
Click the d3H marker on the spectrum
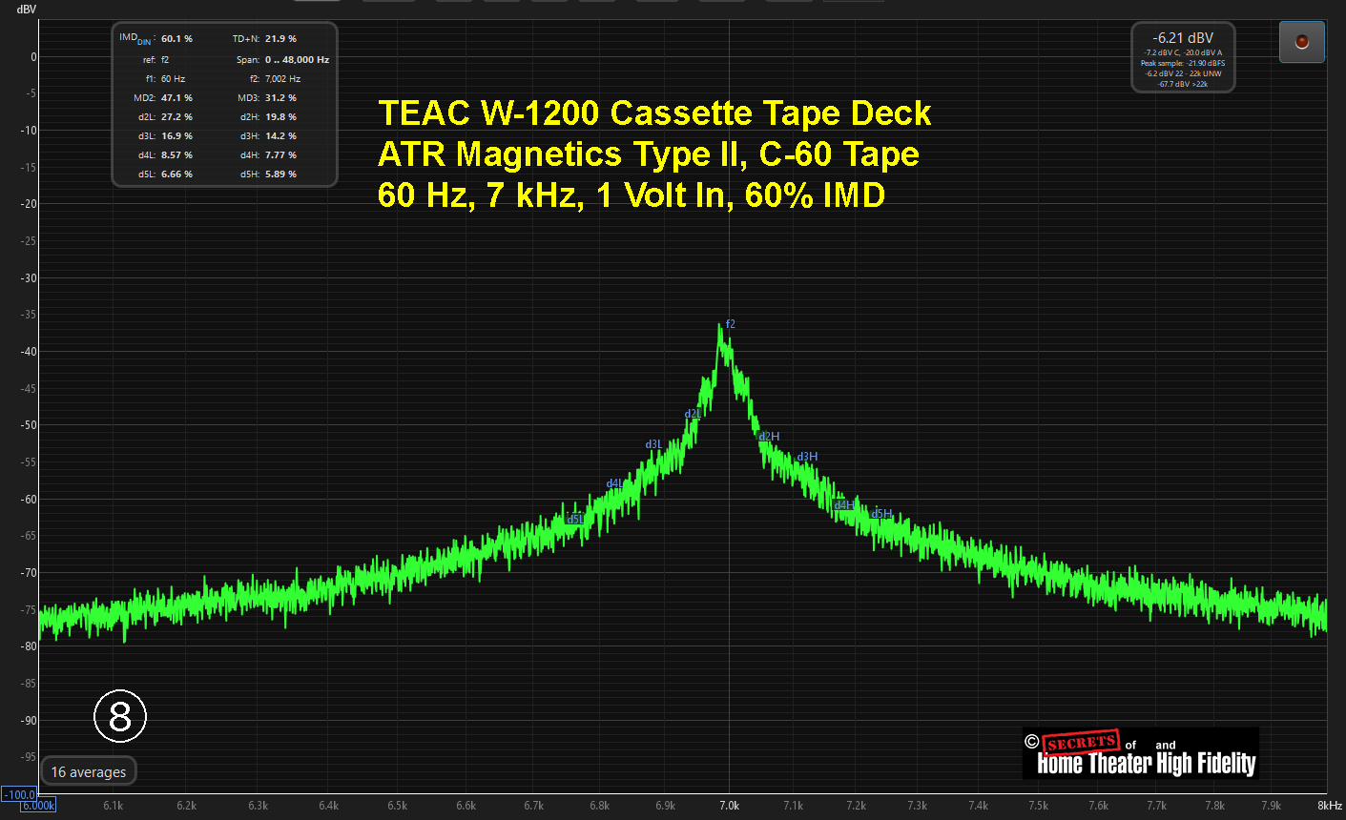coord(807,457)
